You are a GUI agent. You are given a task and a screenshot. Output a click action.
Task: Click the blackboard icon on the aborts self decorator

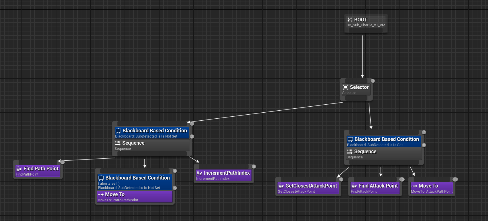pyautogui.click(x=101, y=178)
